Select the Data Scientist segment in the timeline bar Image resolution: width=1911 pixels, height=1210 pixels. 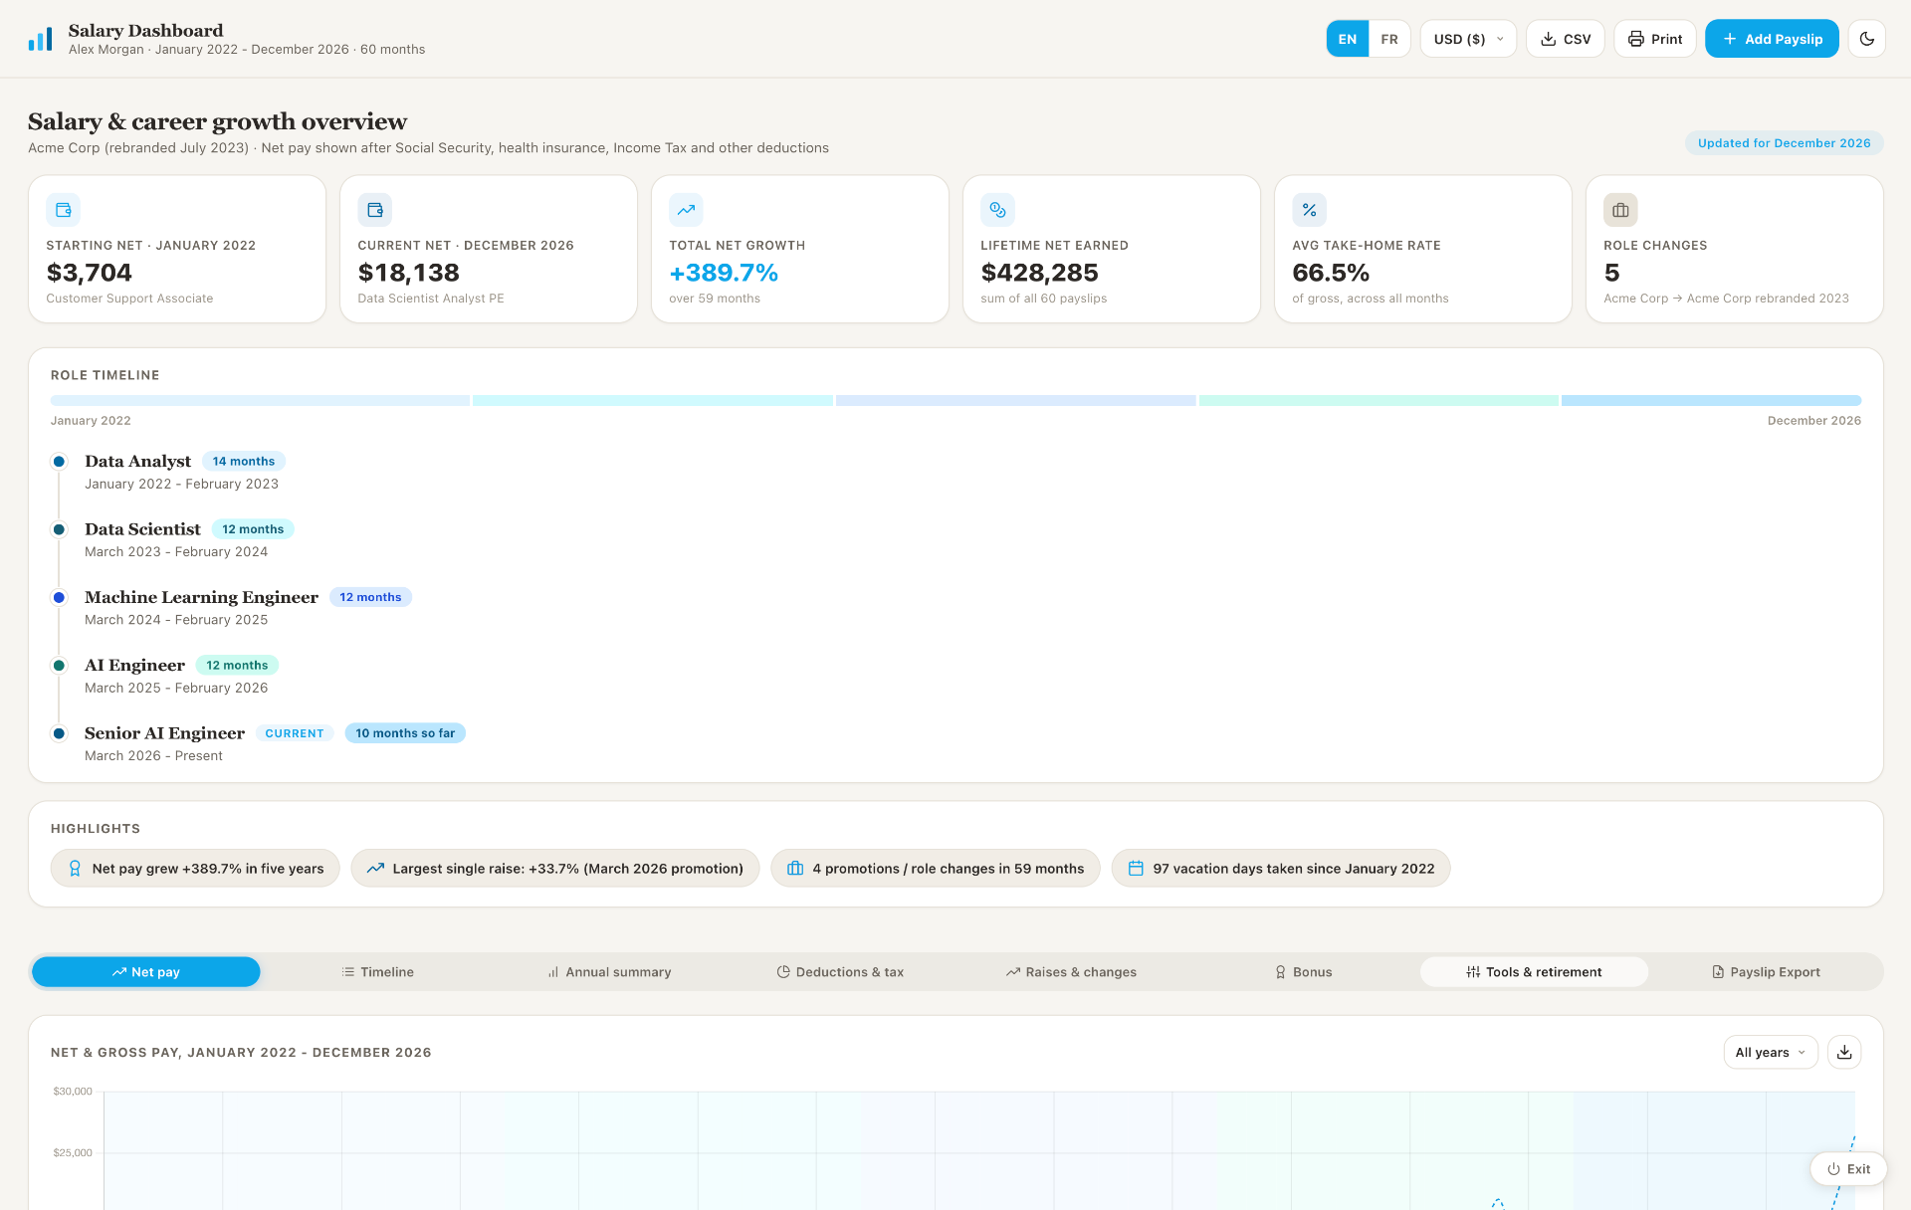tap(652, 401)
